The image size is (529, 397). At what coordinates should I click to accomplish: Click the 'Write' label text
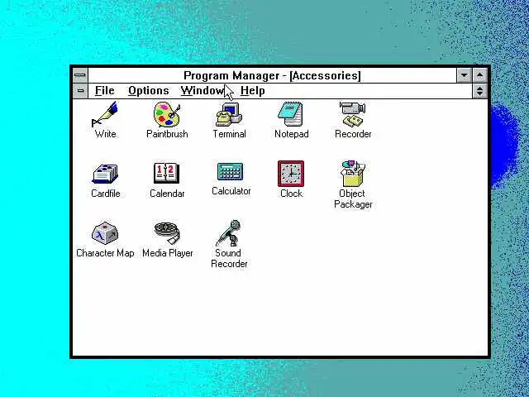[105, 134]
